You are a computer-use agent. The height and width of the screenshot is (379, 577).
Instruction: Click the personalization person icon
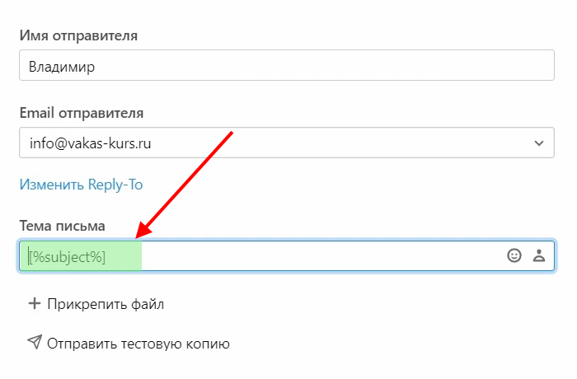click(x=539, y=256)
